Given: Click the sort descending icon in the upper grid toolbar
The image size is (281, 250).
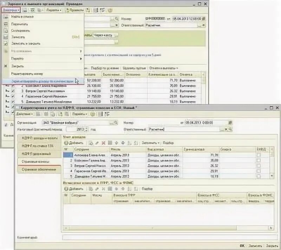Looking at the screenshot, I should click(x=136, y=143).
